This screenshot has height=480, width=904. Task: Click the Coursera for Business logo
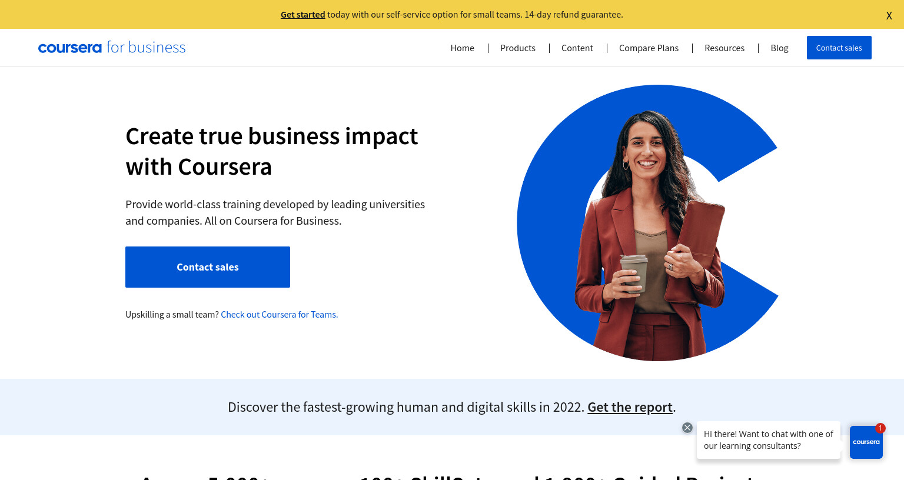(112, 48)
